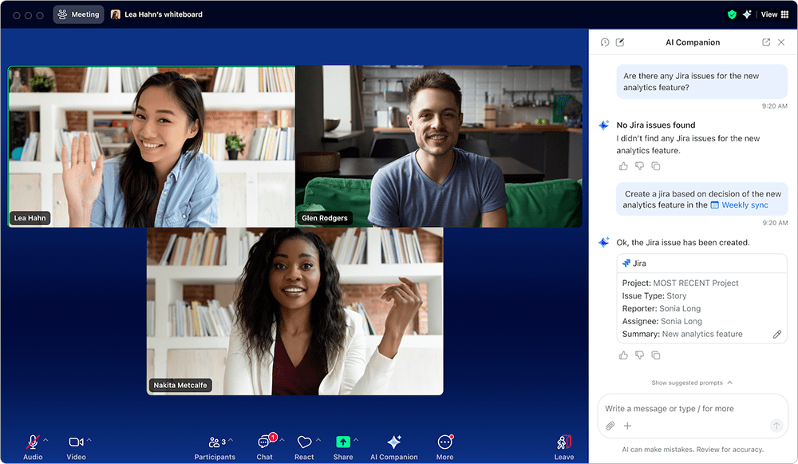The width and height of the screenshot is (798, 464).
Task: Open the React heart button
Action: pyautogui.click(x=304, y=447)
